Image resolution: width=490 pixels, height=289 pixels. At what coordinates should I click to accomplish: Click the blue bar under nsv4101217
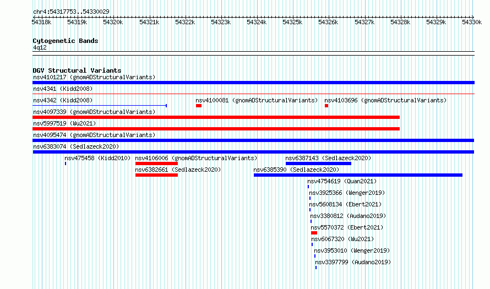click(x=253, y=83)
